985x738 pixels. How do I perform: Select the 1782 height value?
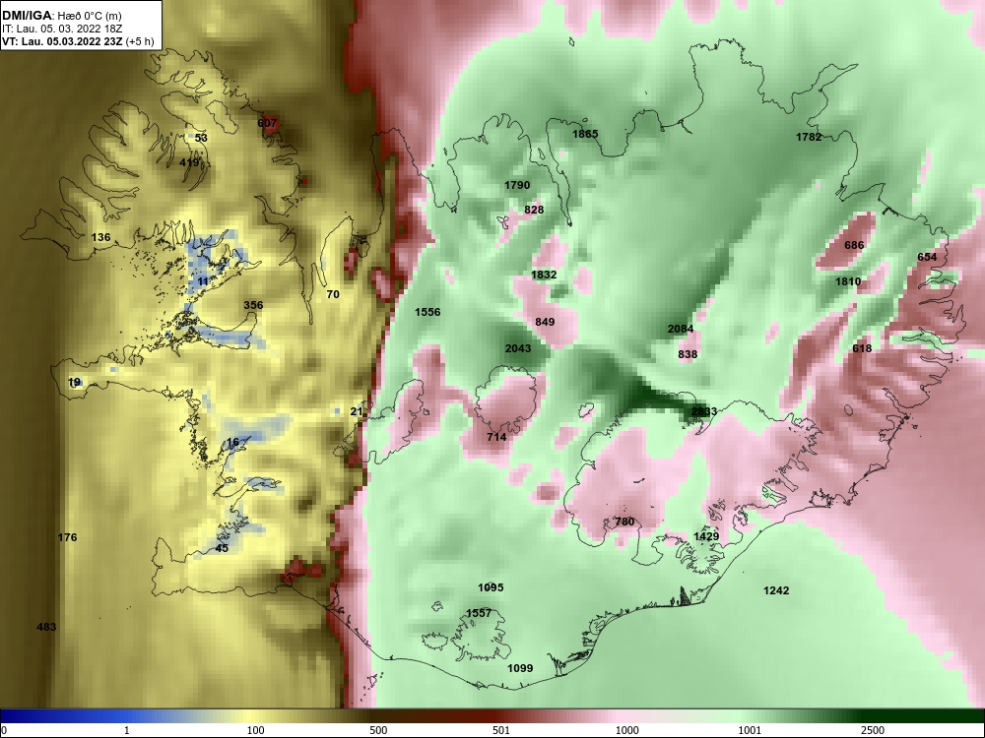(x=809, y=137)
